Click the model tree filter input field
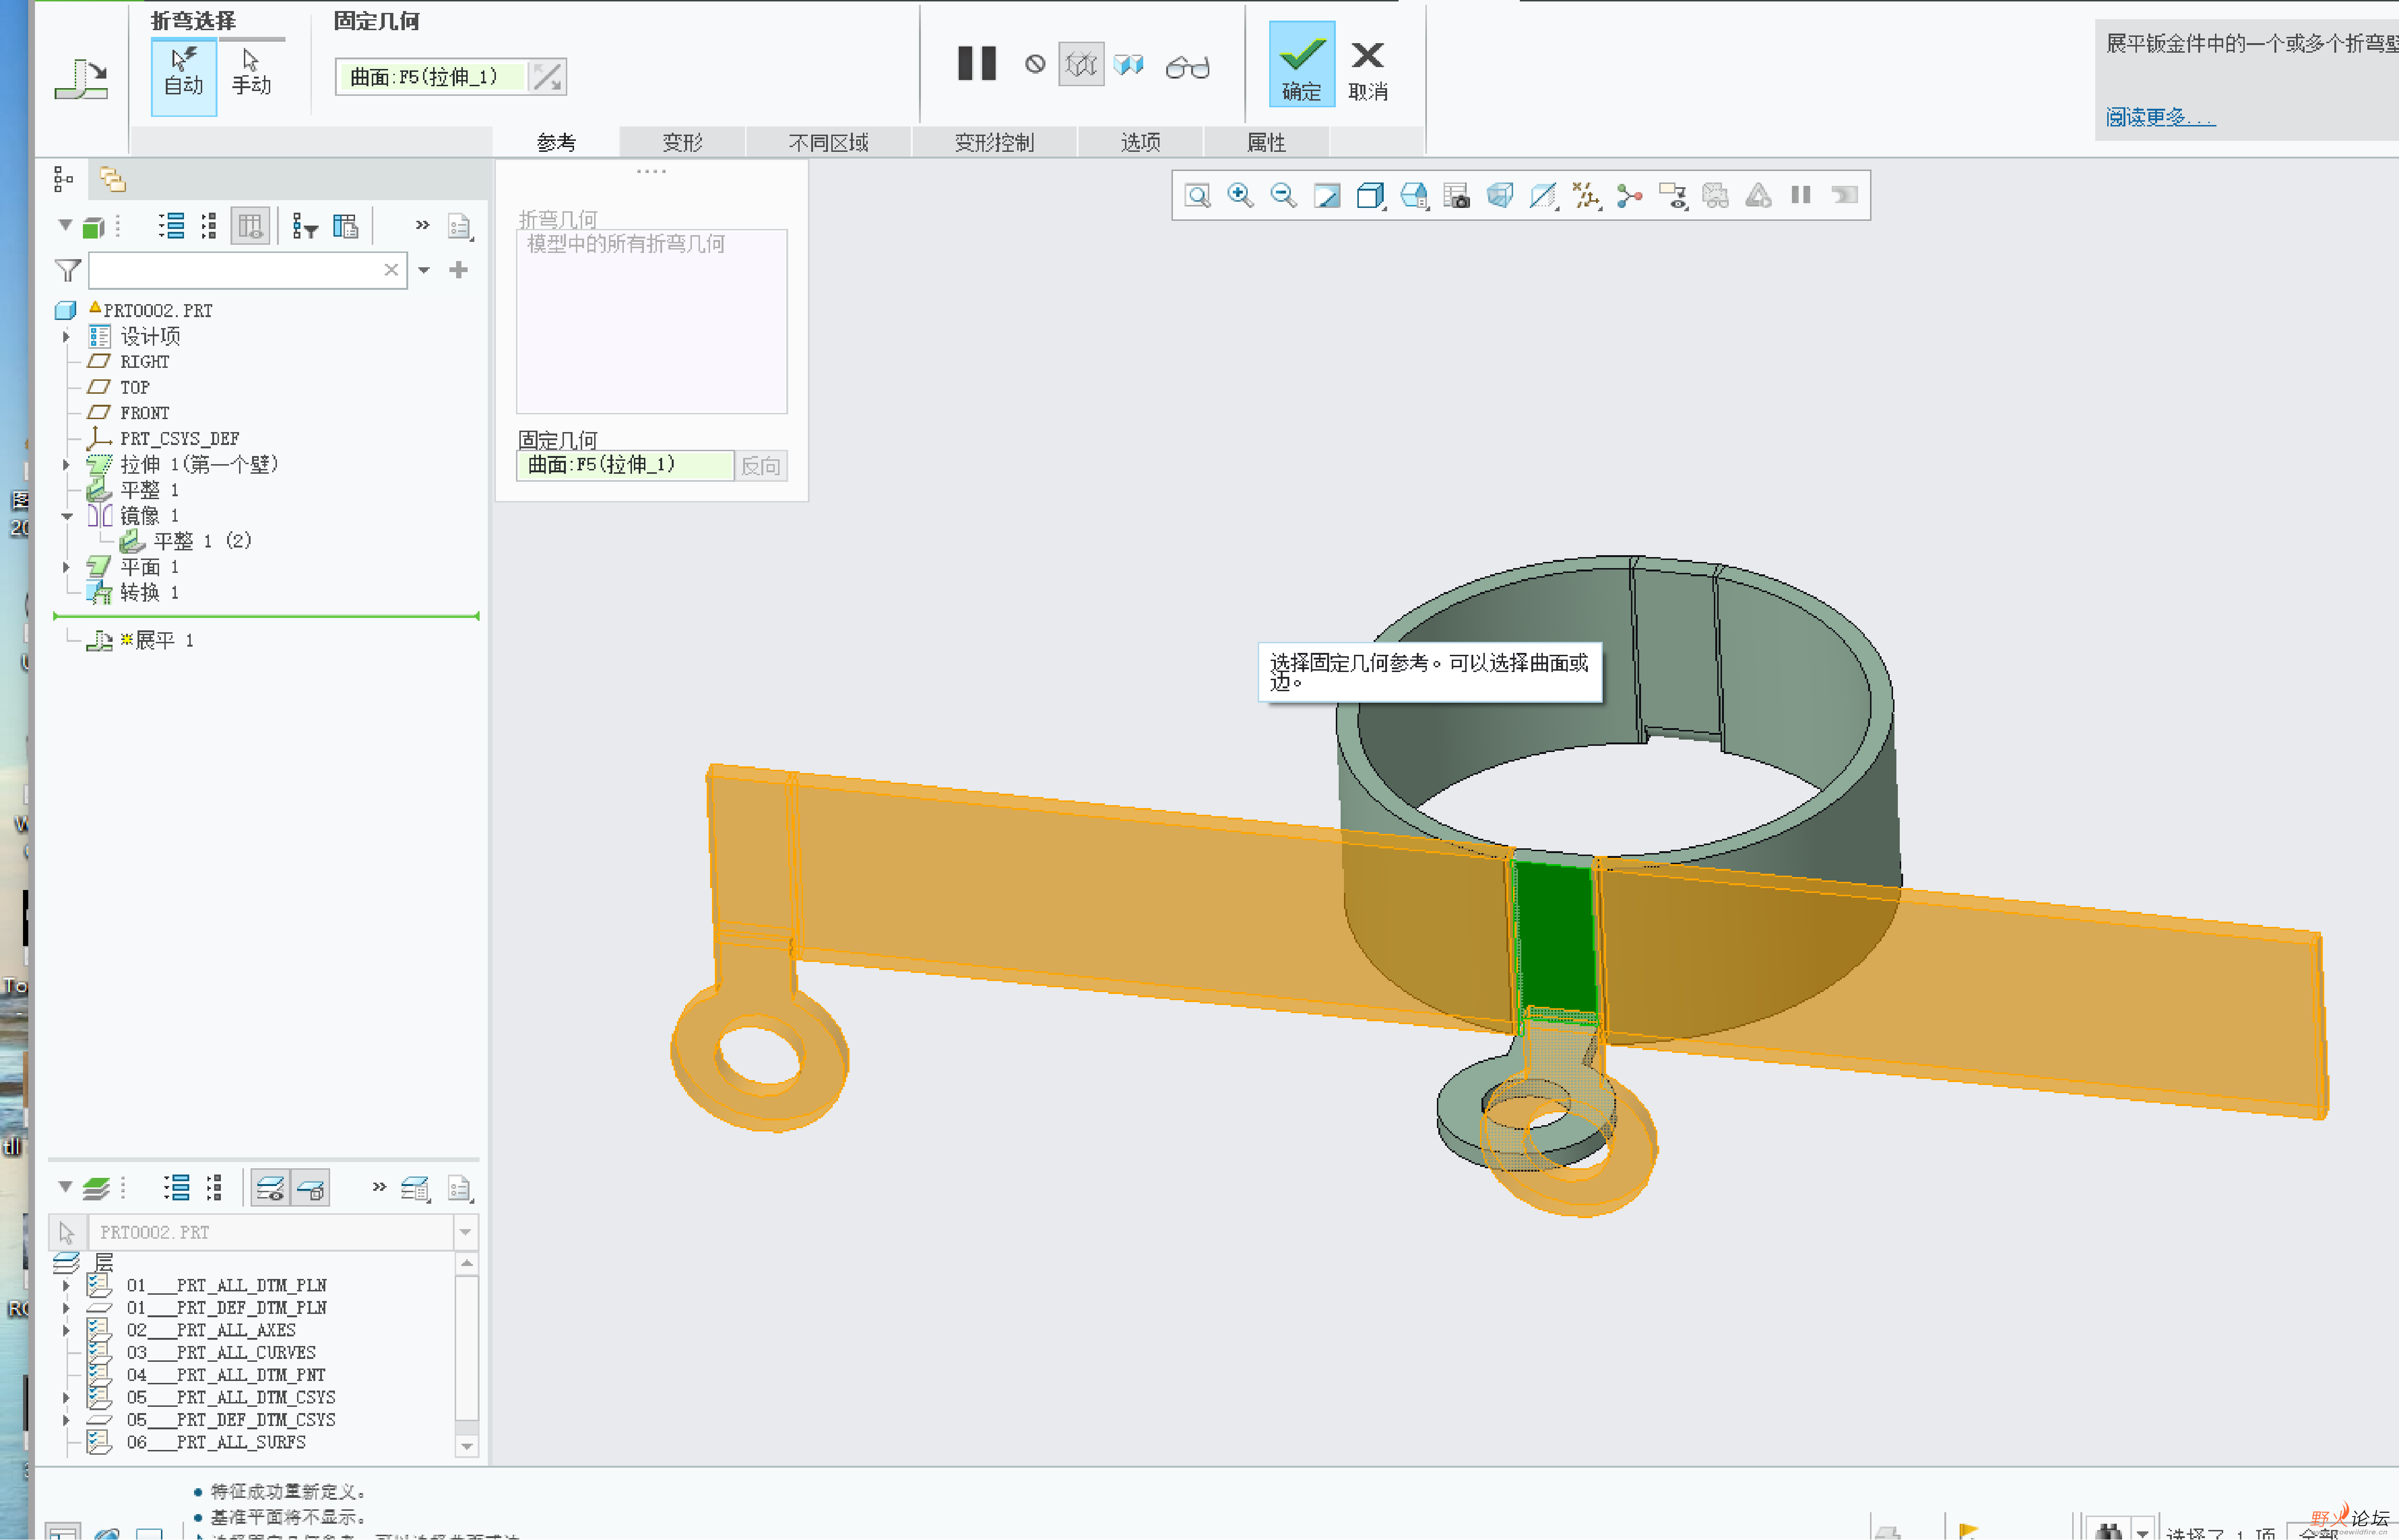 (x=235, y=270)
